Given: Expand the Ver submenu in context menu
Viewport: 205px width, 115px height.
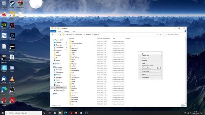Looking at the screenshot, I should [151, 53].
